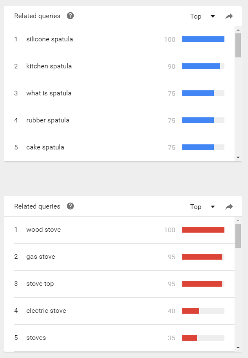Click scroll-down arrow in spatula queries list
This screenshot has height=358, width=248.
click(238, 157)
